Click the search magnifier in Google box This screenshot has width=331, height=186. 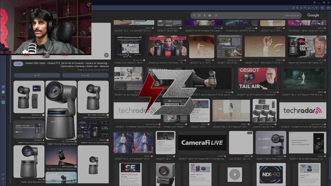(194, 16)
